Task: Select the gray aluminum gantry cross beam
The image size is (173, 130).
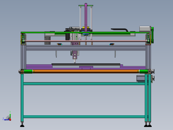Action: click(86, 48)
